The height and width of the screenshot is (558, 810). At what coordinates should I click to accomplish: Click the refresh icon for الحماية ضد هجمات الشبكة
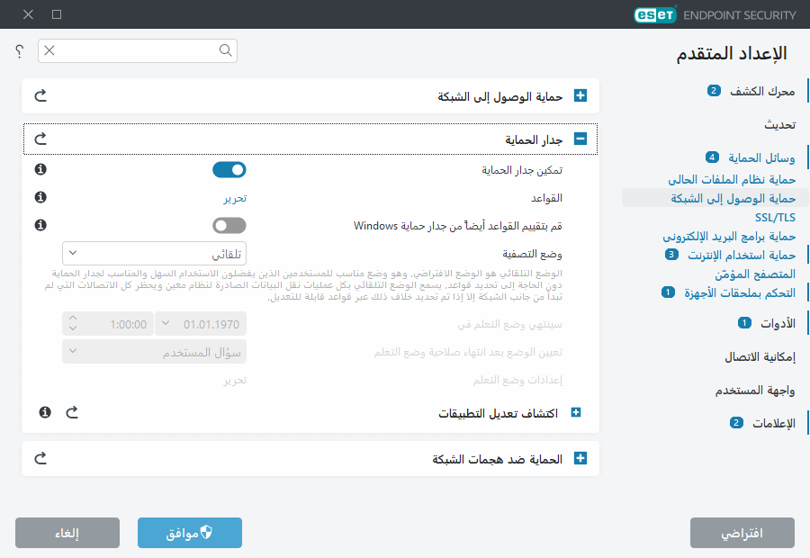pos(40,458)
